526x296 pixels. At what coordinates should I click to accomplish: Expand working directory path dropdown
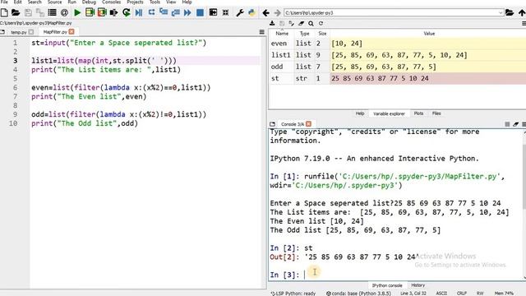click(501, 13)
